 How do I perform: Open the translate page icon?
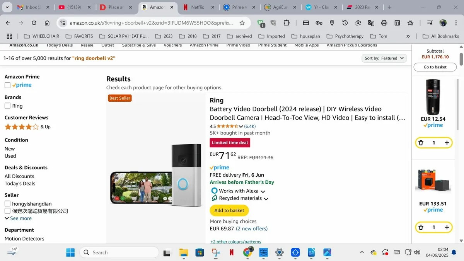(371, 23)
